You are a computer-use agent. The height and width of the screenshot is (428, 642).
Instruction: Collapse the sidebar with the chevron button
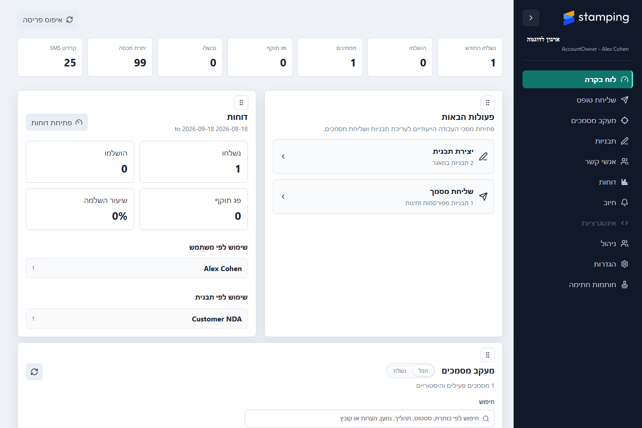tap(531, 18)
